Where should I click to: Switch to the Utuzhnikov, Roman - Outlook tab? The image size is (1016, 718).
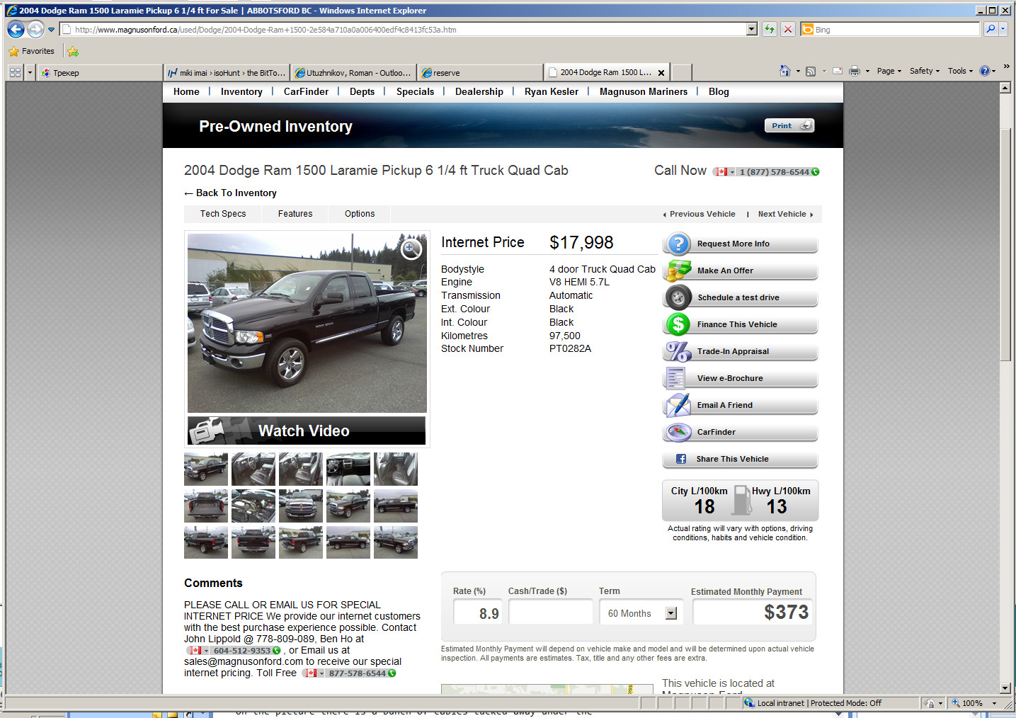[x=353, y=73]
